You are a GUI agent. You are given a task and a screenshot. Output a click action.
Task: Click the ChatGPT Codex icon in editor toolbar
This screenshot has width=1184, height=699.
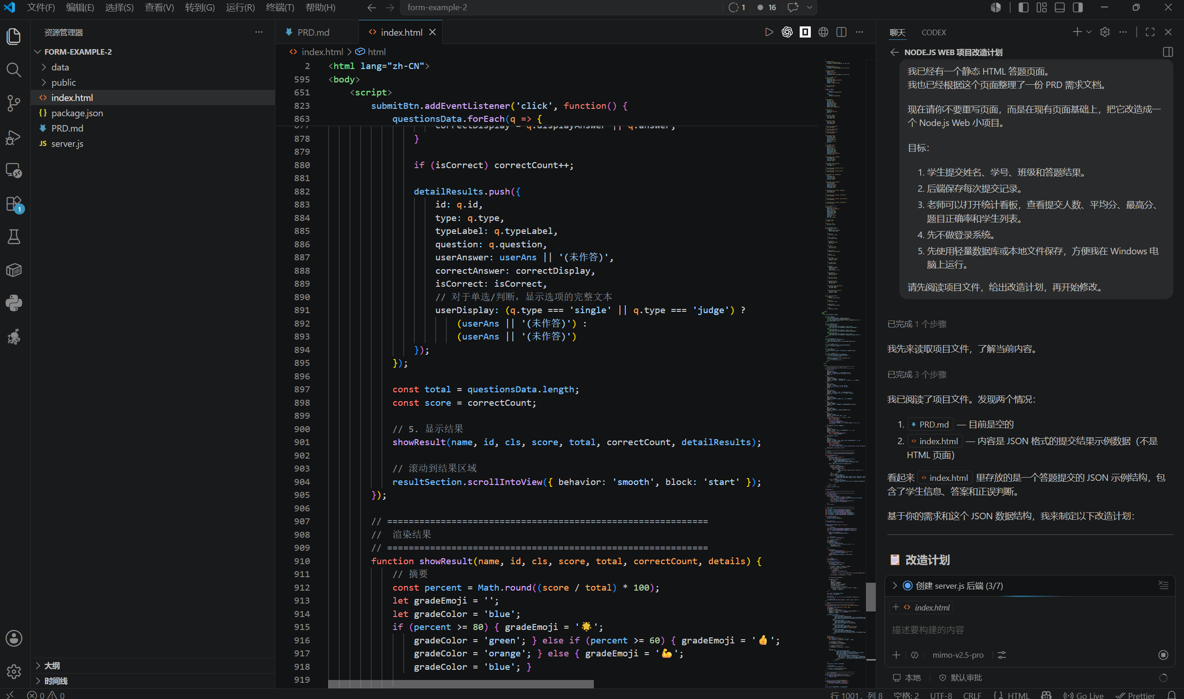click(x=787, y=32)
